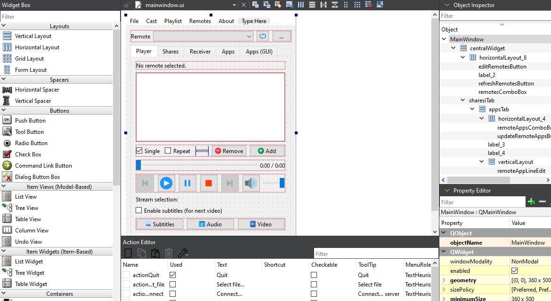Screen dimensions: 551x301
Task: Click the playback seek slider handle
Action: click(x=138, y=165)
